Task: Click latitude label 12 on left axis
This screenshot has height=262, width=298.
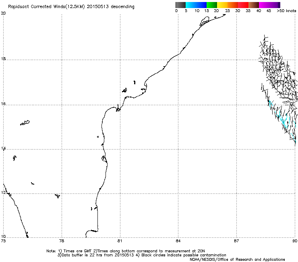Action: click(3, 193)
